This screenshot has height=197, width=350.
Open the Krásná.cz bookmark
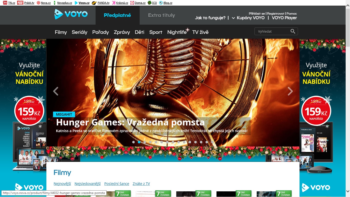pos(120,3)
